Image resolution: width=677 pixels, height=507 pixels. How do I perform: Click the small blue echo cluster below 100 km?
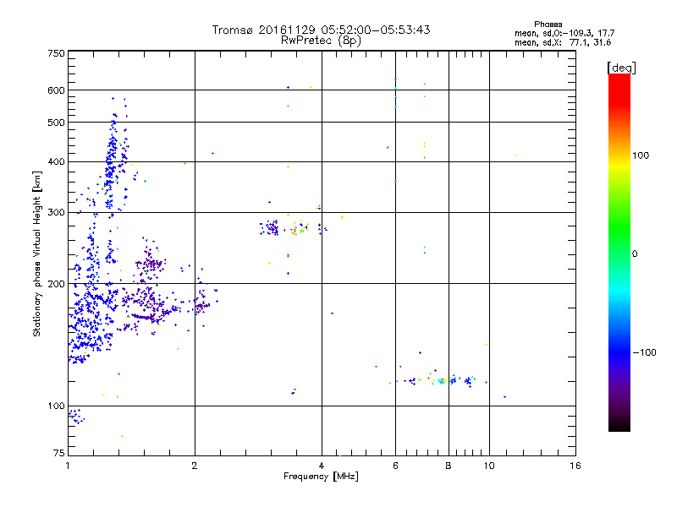pos(77,417)
